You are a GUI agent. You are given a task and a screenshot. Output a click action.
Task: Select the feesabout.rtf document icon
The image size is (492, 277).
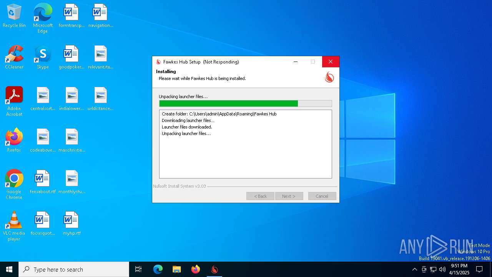(x=43, y=182)
